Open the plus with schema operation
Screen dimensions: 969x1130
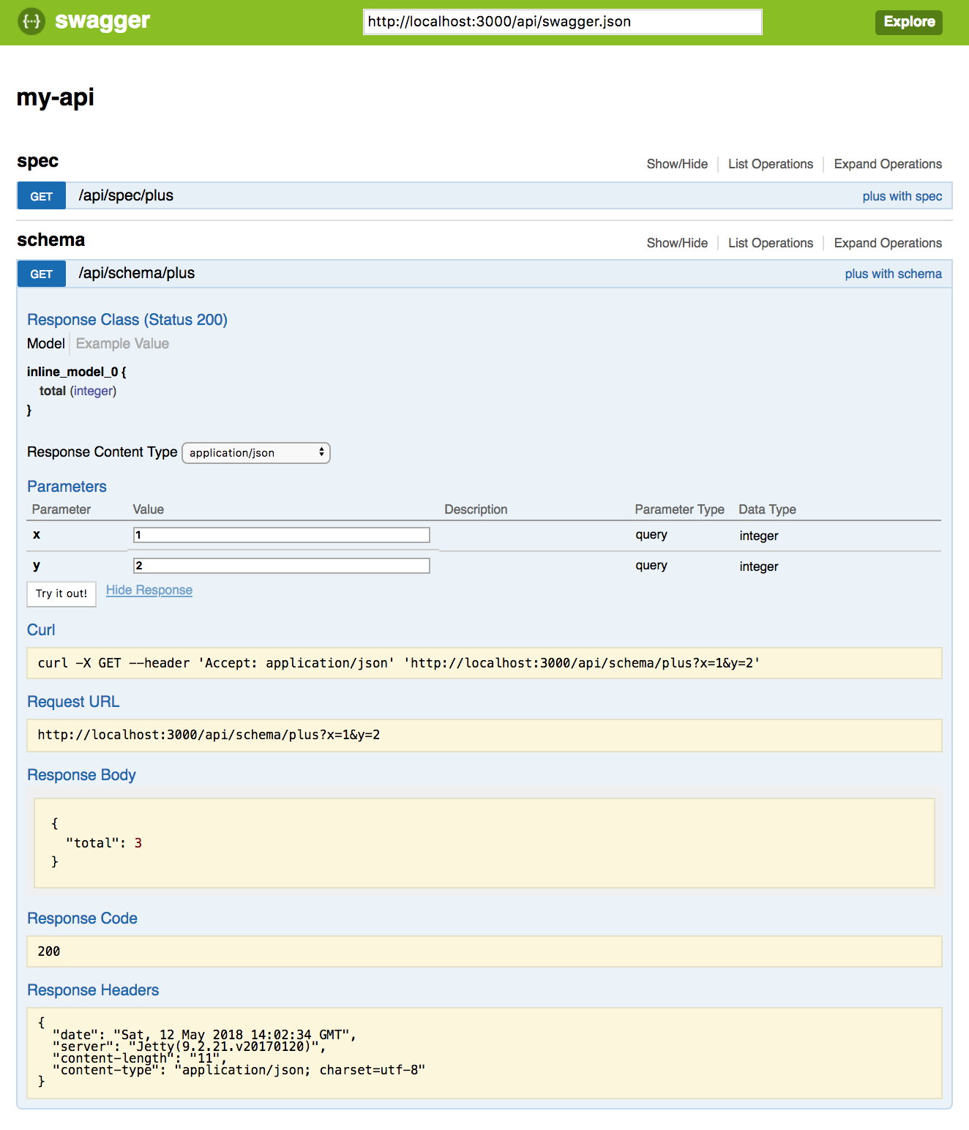point(893,273)
